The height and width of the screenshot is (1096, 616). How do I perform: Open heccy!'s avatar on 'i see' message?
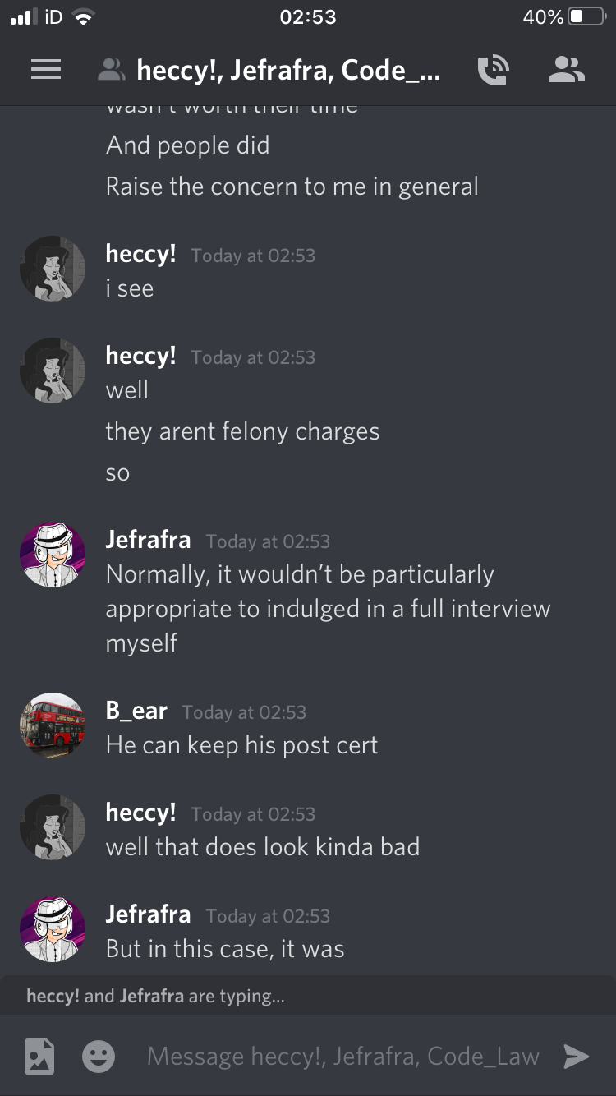click(53, 269)
